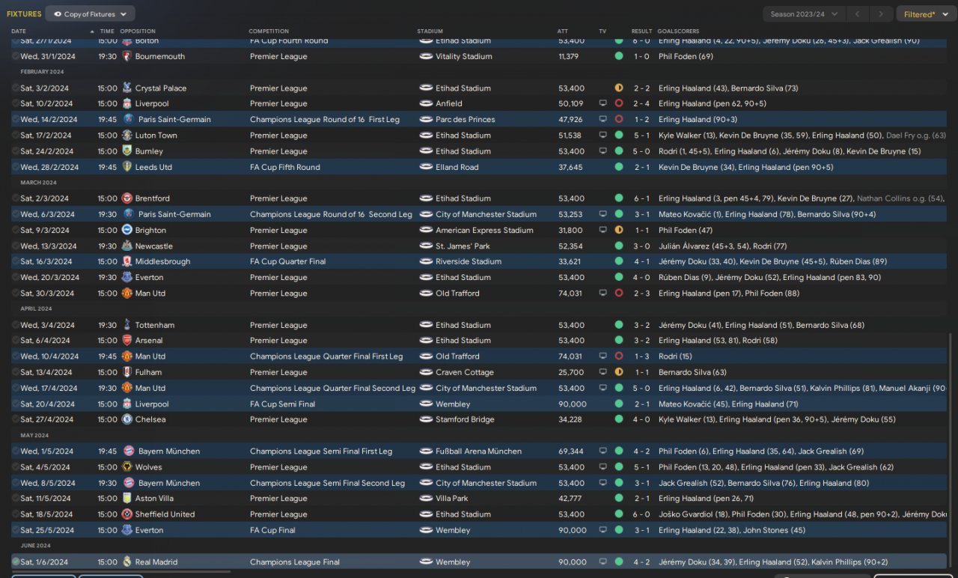Open the Fußball Arena München stadium link
This screenshot has width=958, height=578.
tap(478, 451)
